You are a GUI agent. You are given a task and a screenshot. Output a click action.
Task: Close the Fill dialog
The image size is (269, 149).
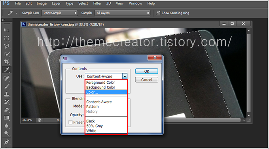155,57
